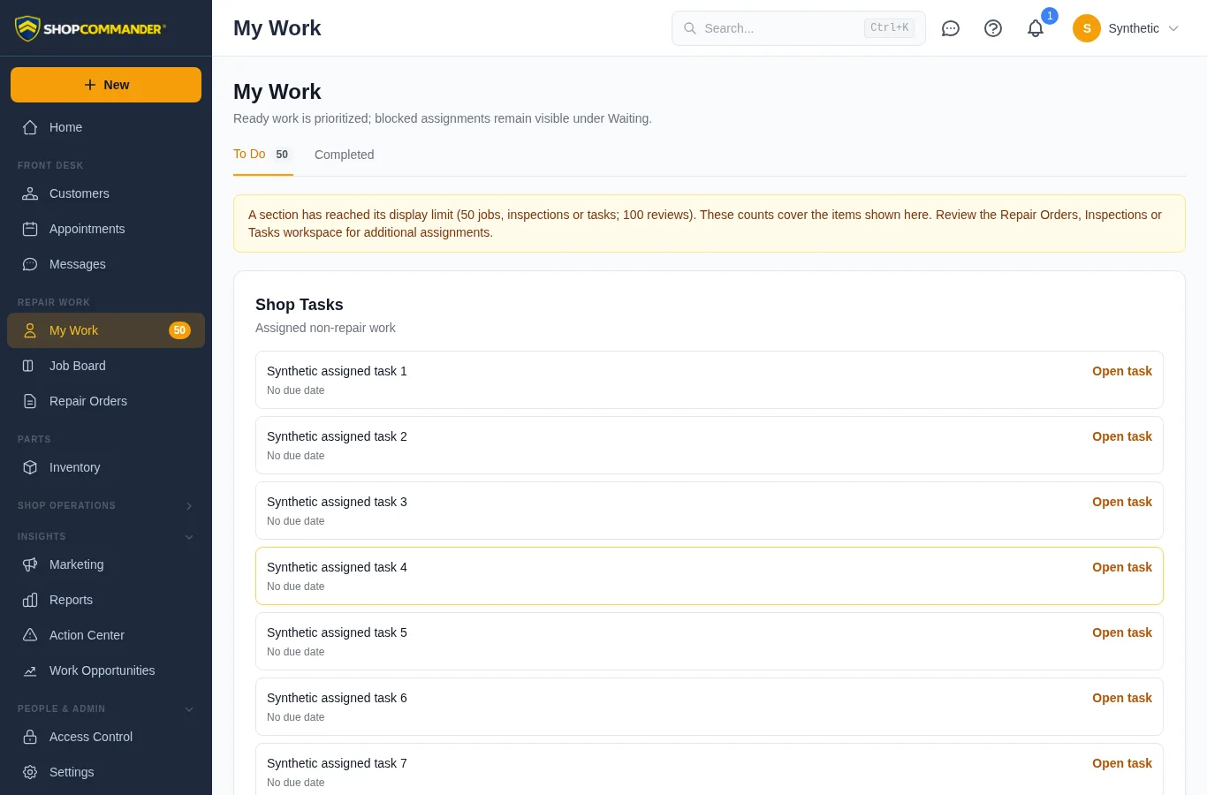Expand the Shop Operations section
1207x795 pixels.
point(106,505)
